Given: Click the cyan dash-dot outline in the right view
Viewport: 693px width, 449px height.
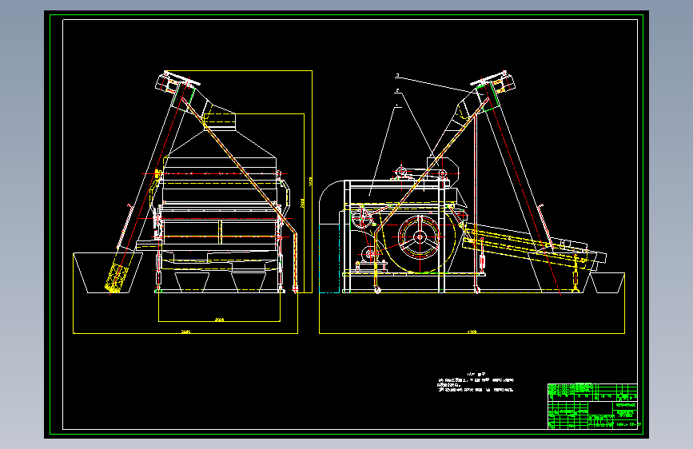Looking at the screenshot, I should point(329,257).
